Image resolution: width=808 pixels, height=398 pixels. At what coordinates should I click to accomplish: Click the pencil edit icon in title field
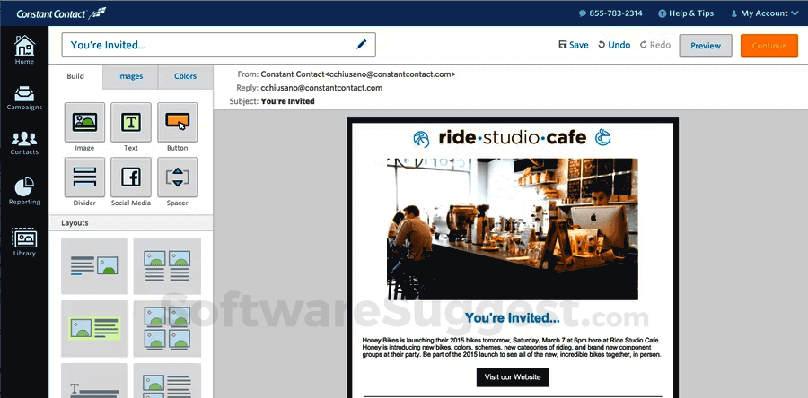pos(361,45)
